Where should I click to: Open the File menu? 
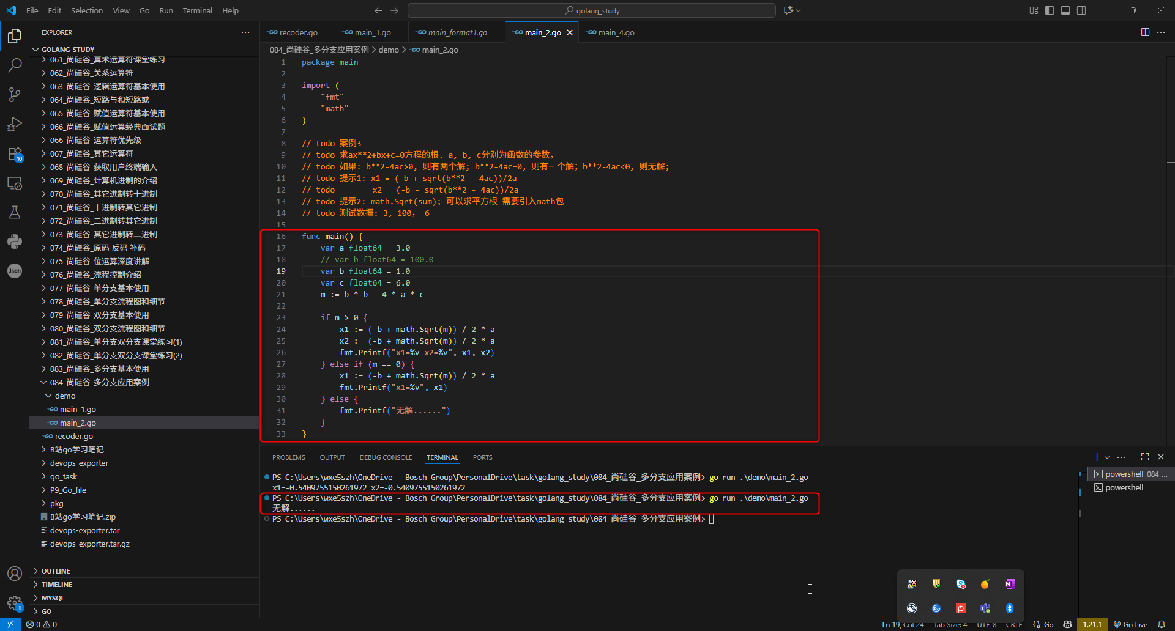pyautogui.click(x=32, y=10)
